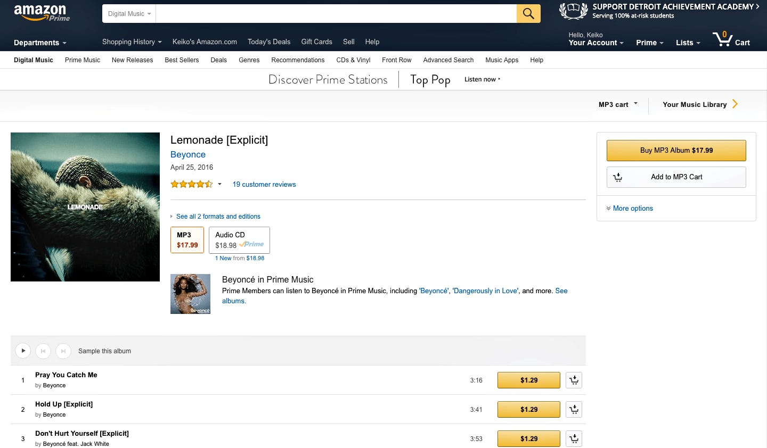
Task: Skip to previous sample track
Action: (x=43, y=351)
